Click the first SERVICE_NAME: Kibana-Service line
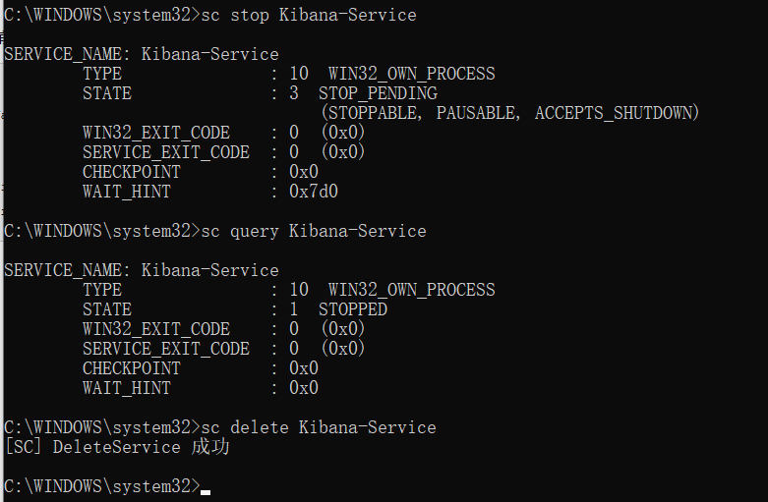768x502 pixels. pyautogui.click(x=142, y=54)
